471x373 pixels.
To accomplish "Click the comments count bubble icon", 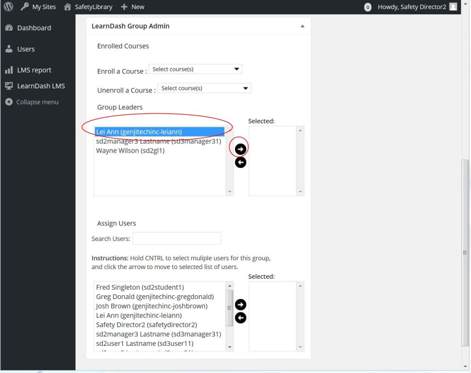I will (368, 7).
